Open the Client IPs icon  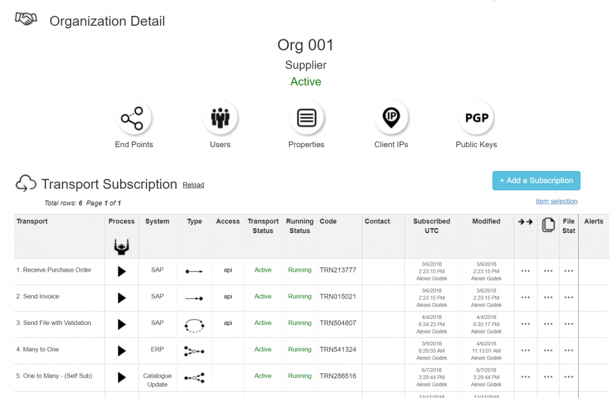click(391, 118)
